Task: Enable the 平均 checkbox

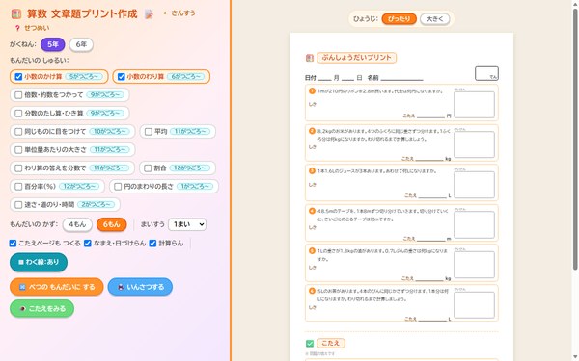Action: 149,132
